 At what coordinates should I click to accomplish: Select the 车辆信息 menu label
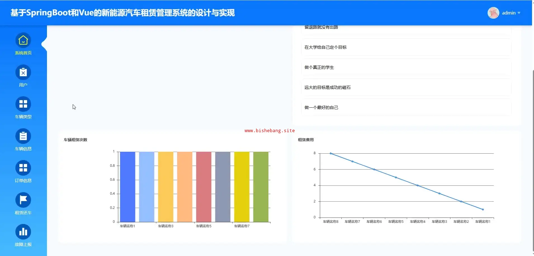click(x=23, y=149)
